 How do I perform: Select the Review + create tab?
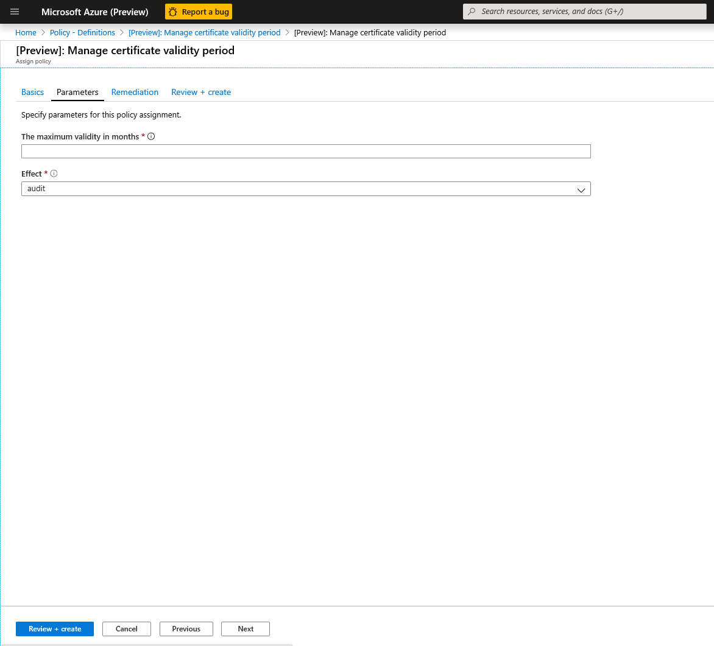point(201,92)
